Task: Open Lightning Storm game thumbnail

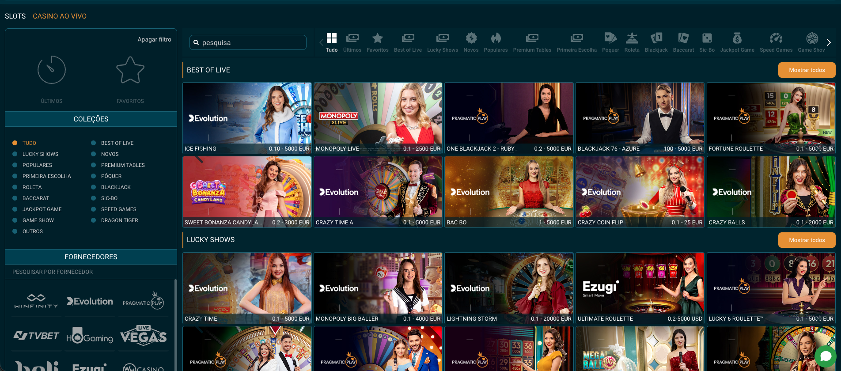Action: [509, 288]
